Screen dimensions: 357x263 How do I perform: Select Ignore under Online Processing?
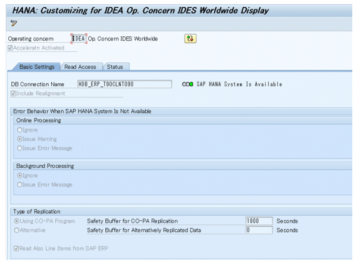click(x=21, y=129)
